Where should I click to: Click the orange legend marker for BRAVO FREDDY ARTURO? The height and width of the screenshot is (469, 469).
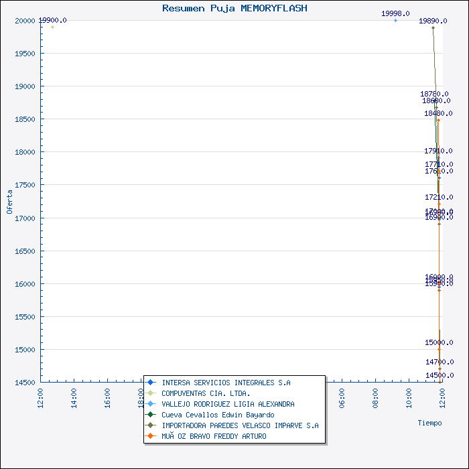[151, 436]
